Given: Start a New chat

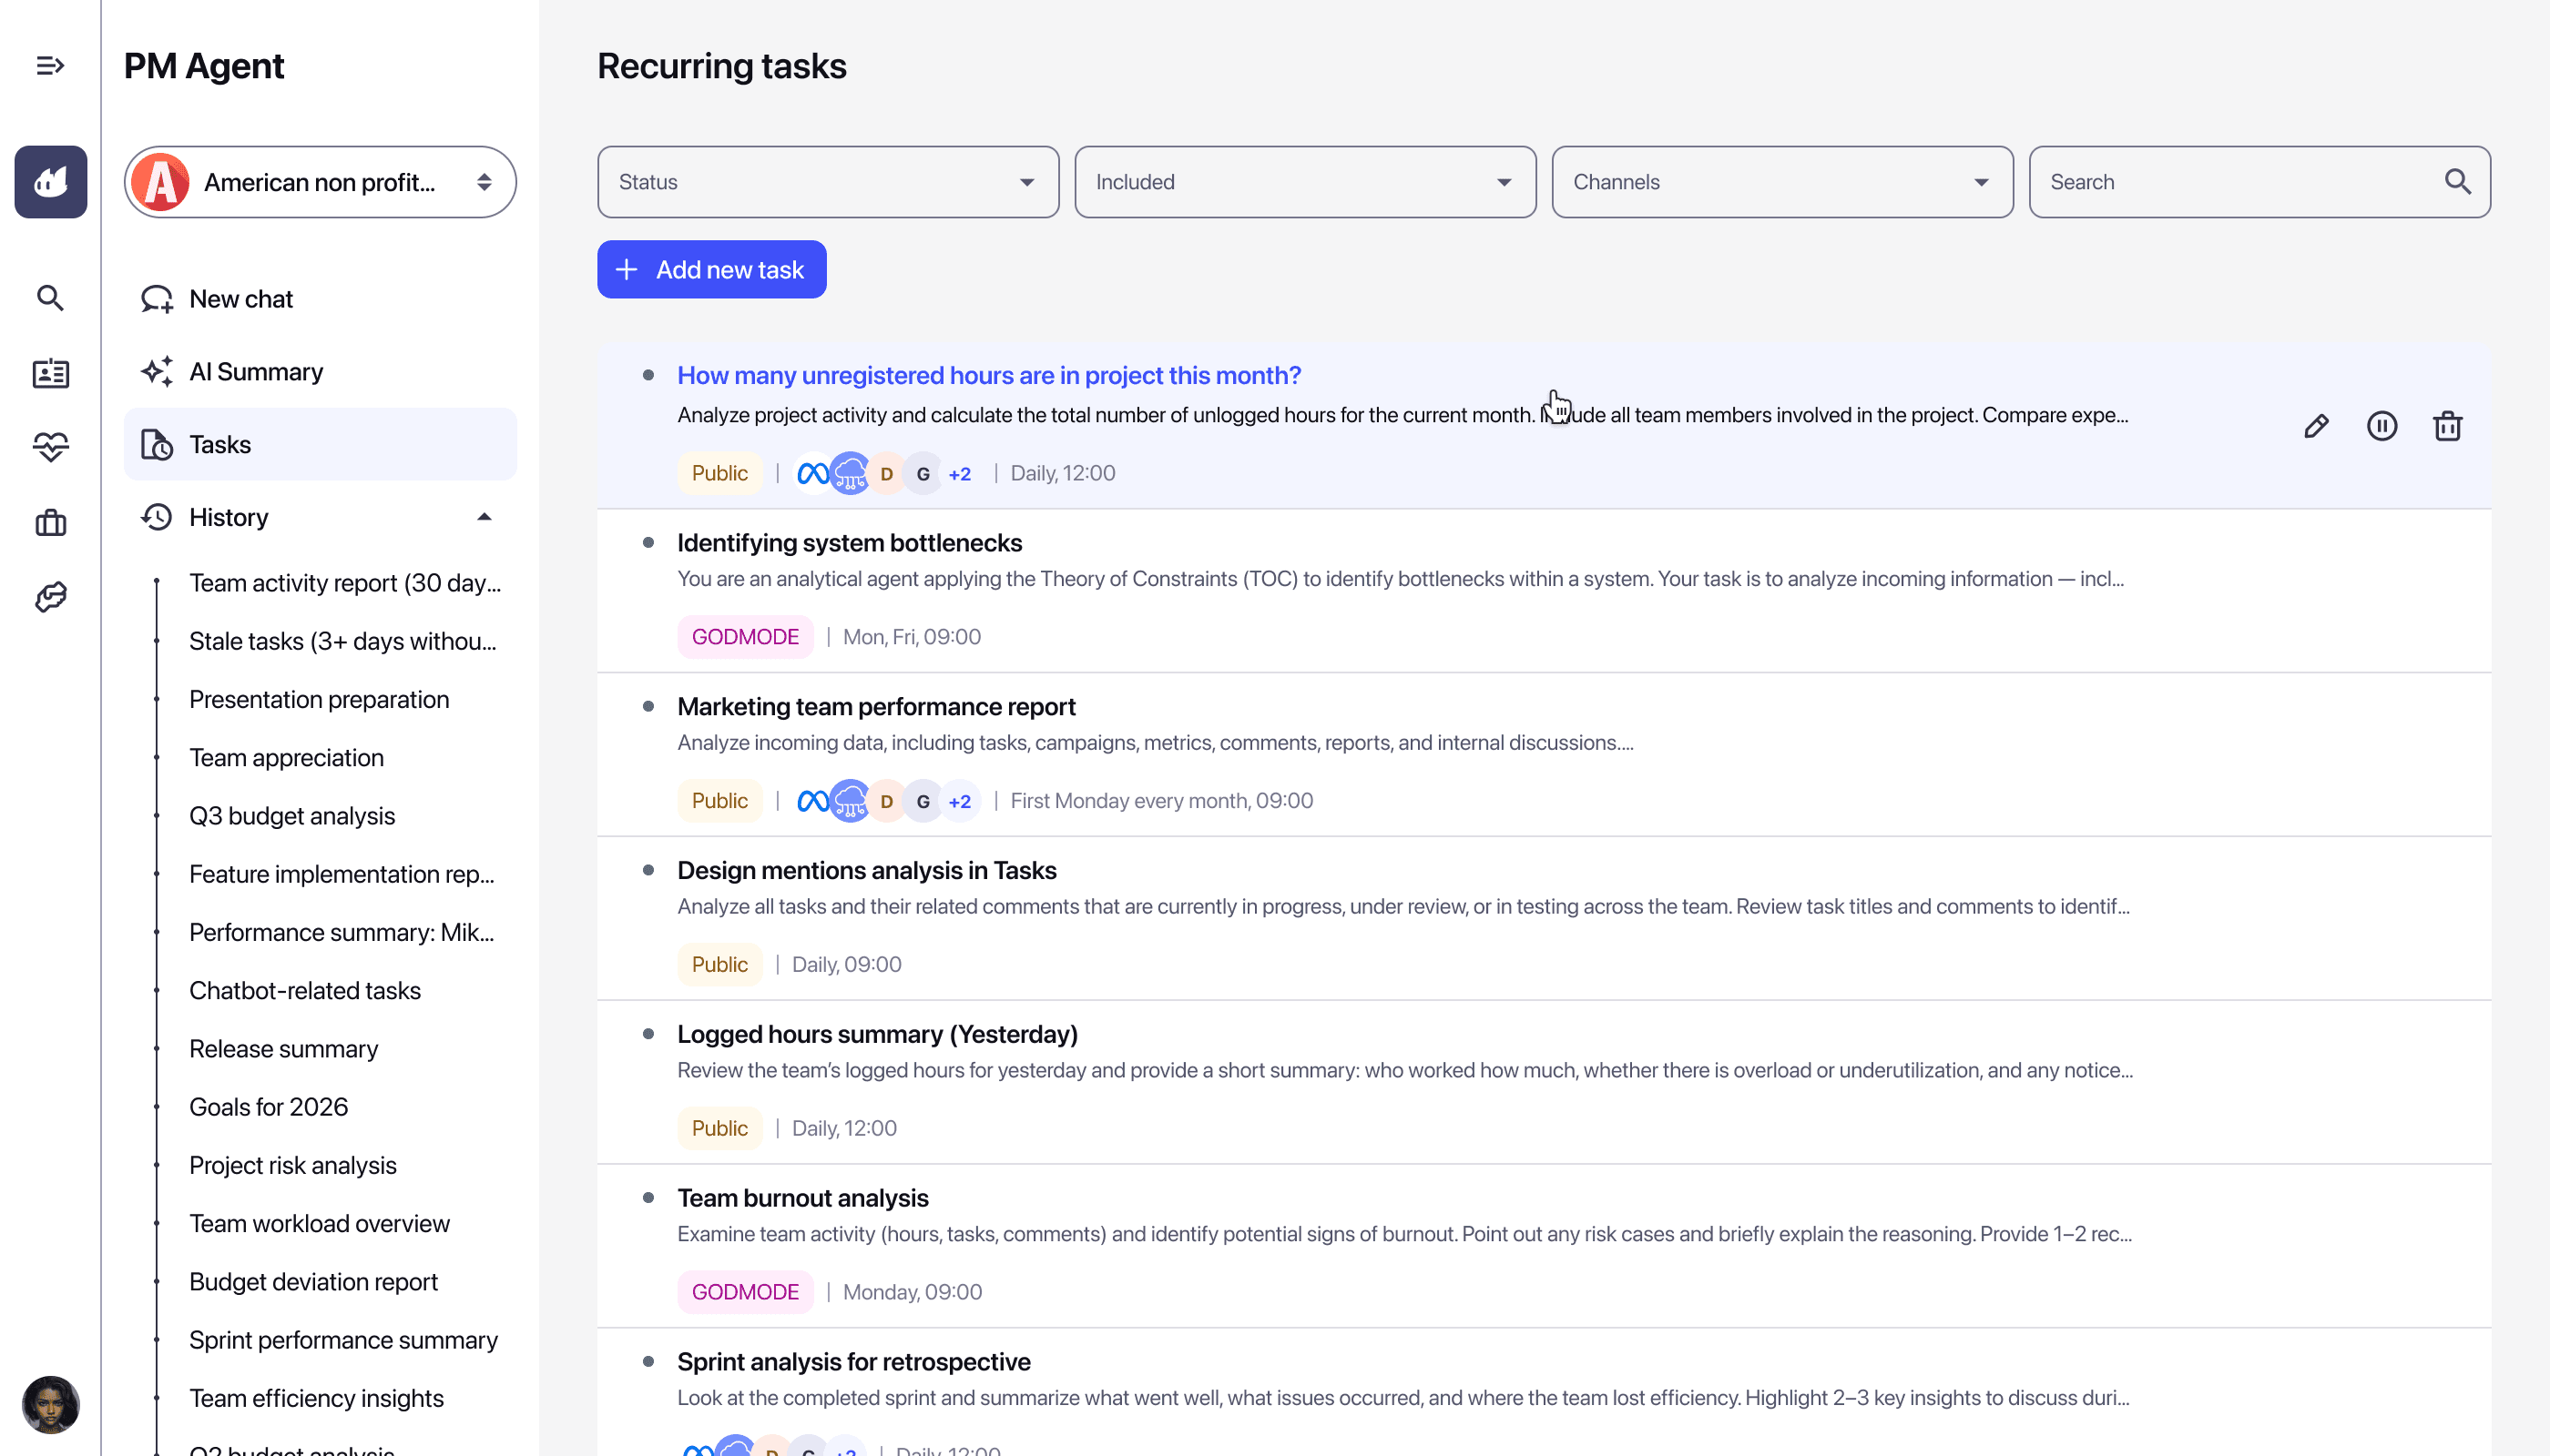Looking at the screenshot, I should [240, 299].
